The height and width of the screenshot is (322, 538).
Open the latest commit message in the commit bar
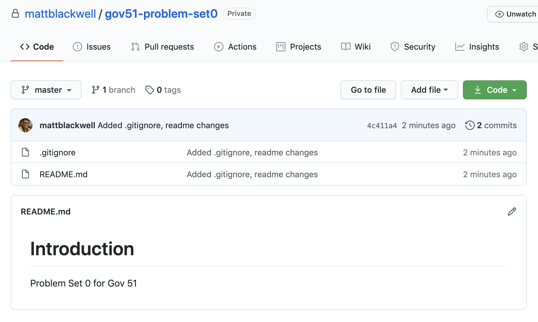click(163, 125)
